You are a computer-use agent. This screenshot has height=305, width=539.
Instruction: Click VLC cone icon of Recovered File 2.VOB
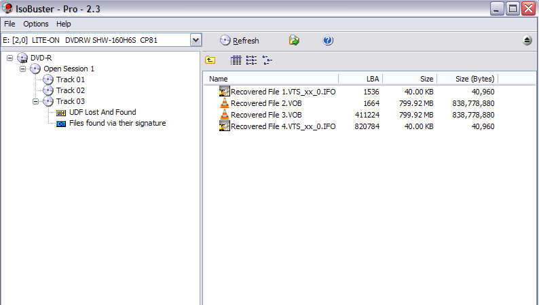pos(225,103)
